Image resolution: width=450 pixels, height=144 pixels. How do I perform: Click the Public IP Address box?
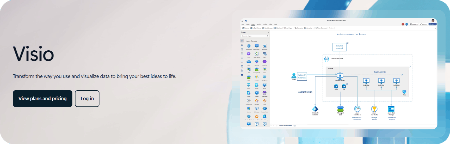point(302,76)
